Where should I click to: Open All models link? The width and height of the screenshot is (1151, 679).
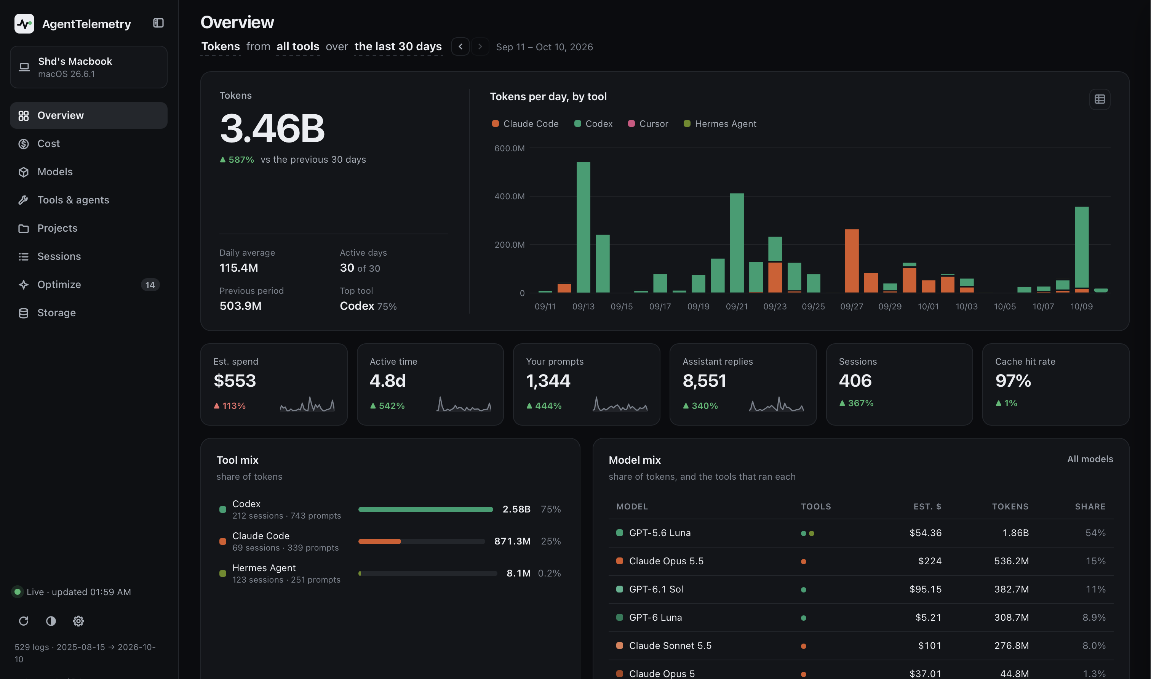(1090, 459)
